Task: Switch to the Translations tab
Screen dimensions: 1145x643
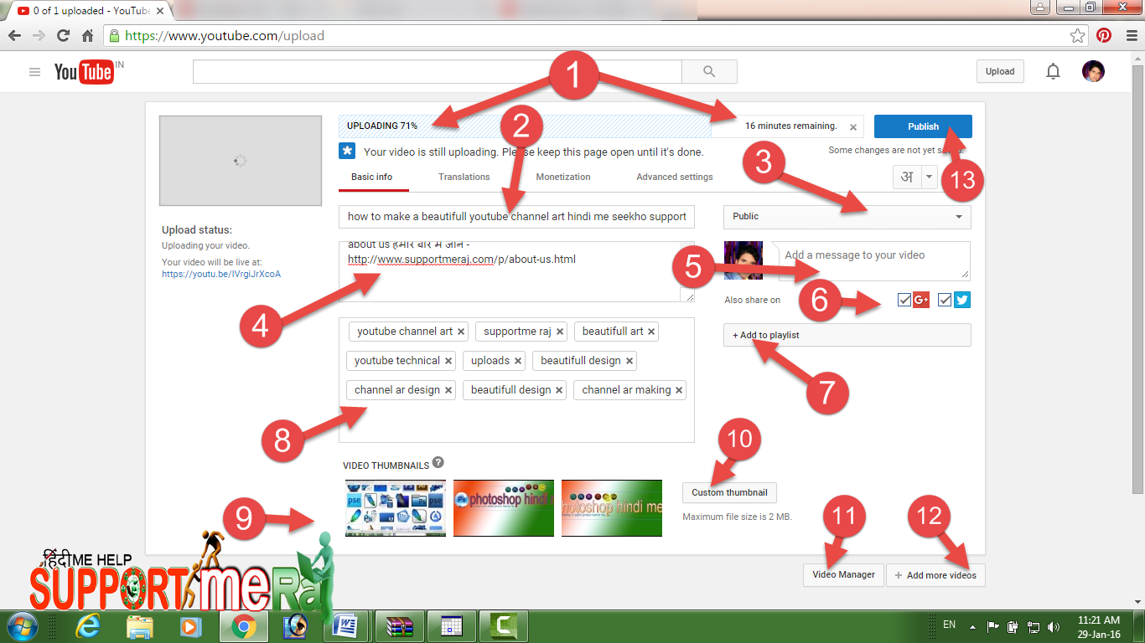Action: 464,177
